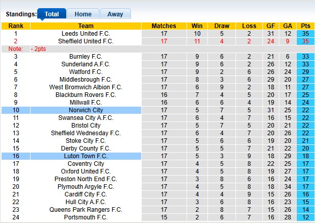This screenshot has height=223, width=315.
Task: Open Coventry City team link
Action: coord(86,164)
